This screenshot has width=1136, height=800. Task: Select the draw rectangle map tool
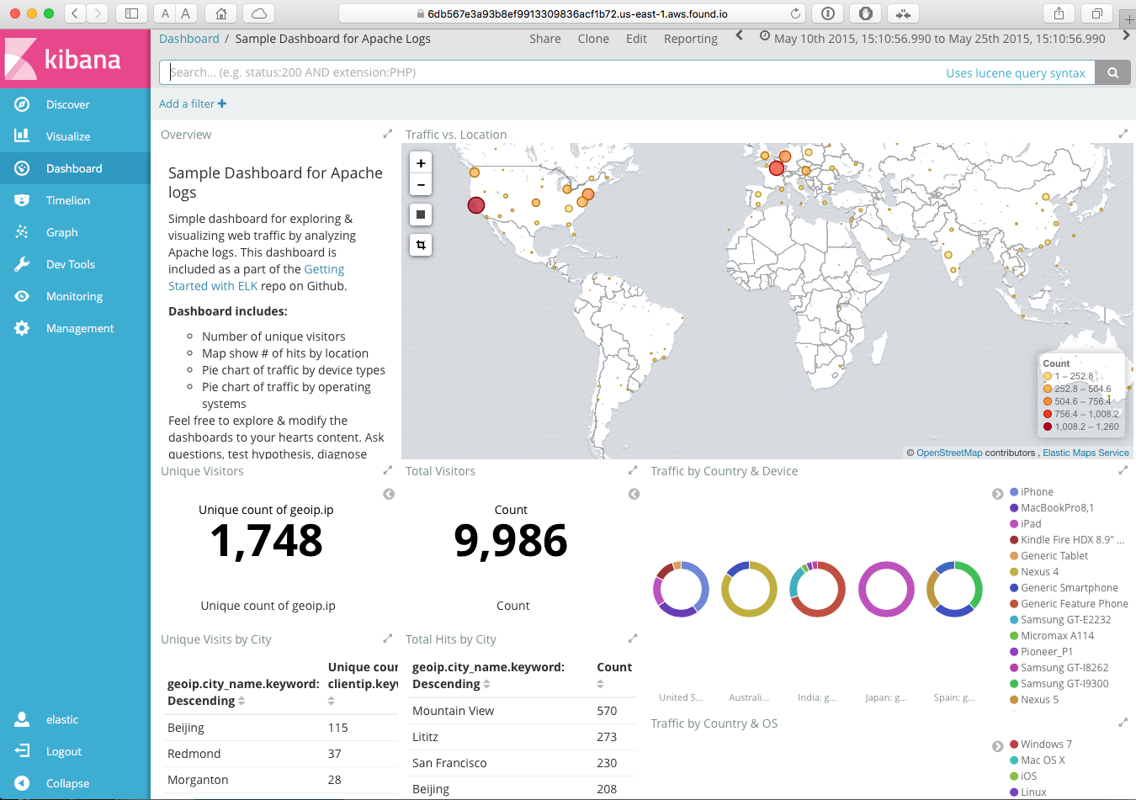tap(421, 215)
